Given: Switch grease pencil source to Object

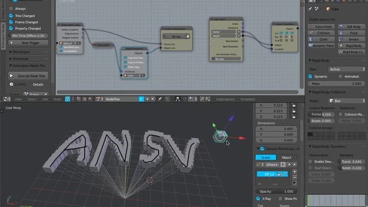Looking at the screenshot, I should coord(286,158).
